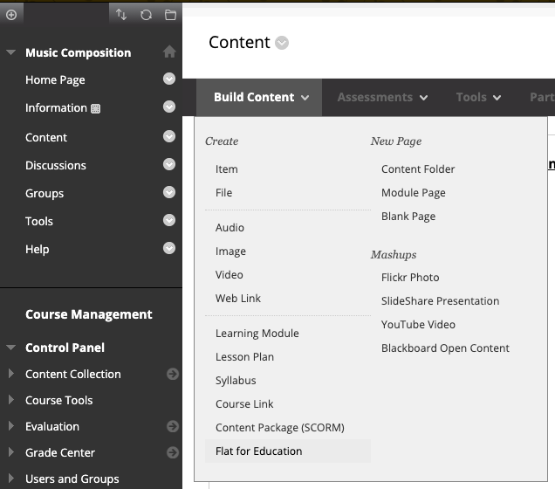Click the reorder menu items arrows icon

(x=121, y=15)
